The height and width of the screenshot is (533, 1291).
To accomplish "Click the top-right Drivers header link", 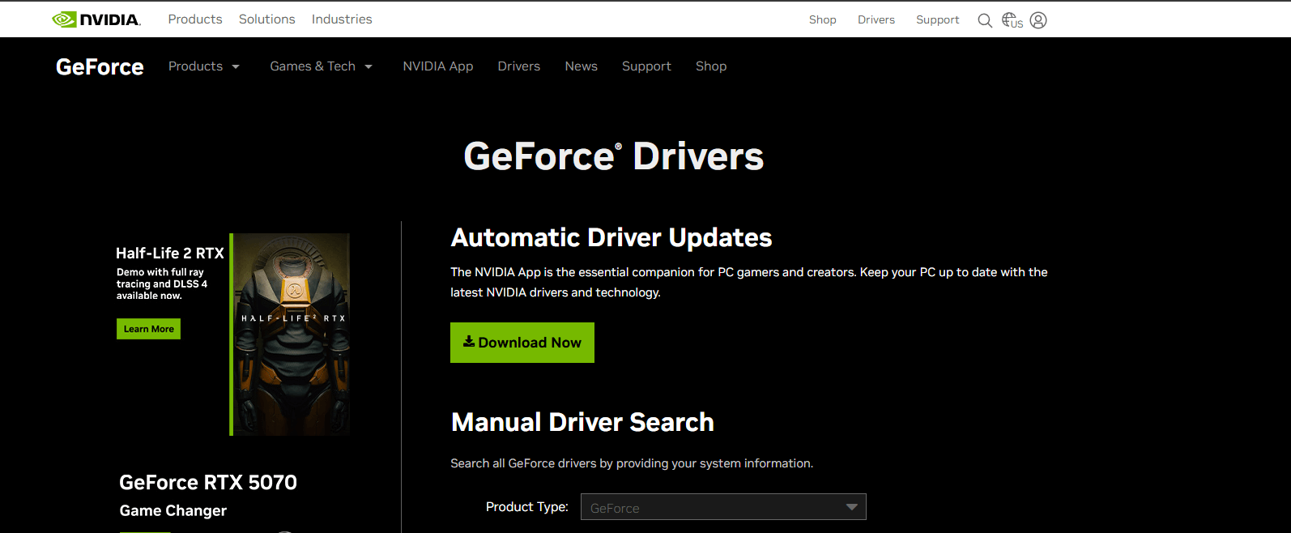I will 876,20.
